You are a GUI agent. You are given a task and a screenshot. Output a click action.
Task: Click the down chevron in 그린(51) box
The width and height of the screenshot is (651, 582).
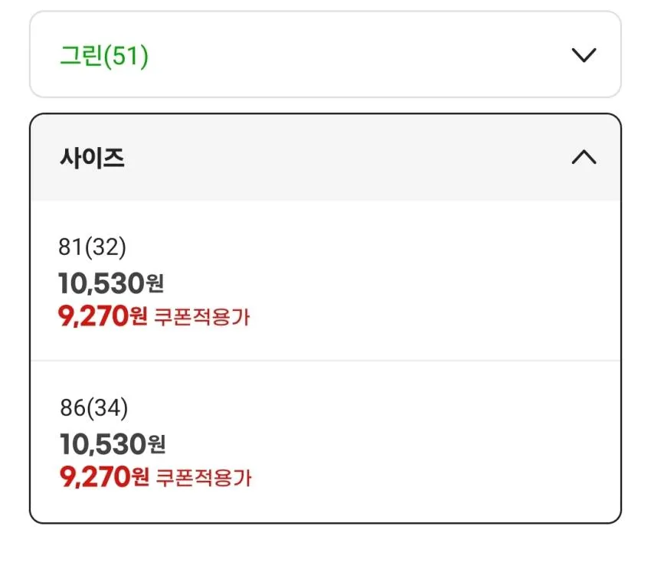coord(584,55)
